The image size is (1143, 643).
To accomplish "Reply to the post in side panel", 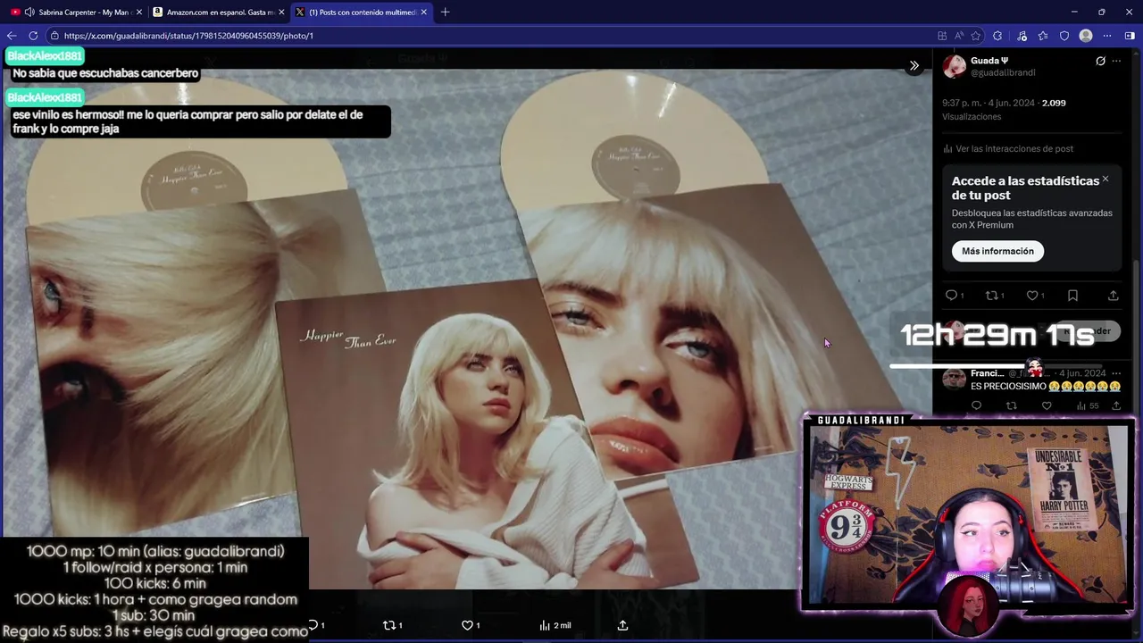I will pos(951,296).
